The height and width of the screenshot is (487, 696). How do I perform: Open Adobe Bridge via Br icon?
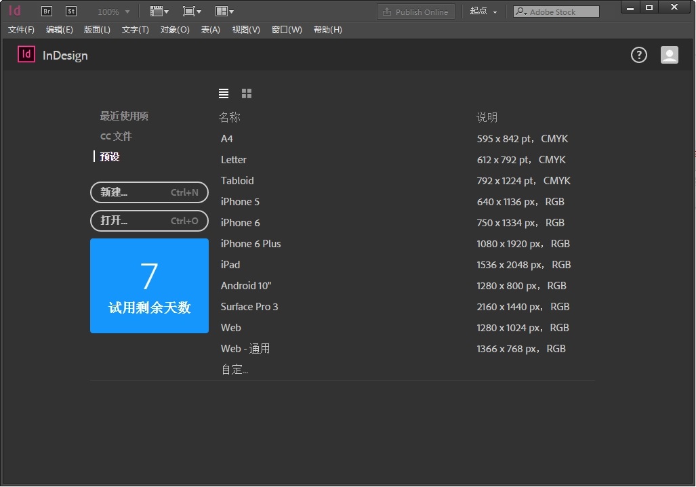tap(47, 12)
